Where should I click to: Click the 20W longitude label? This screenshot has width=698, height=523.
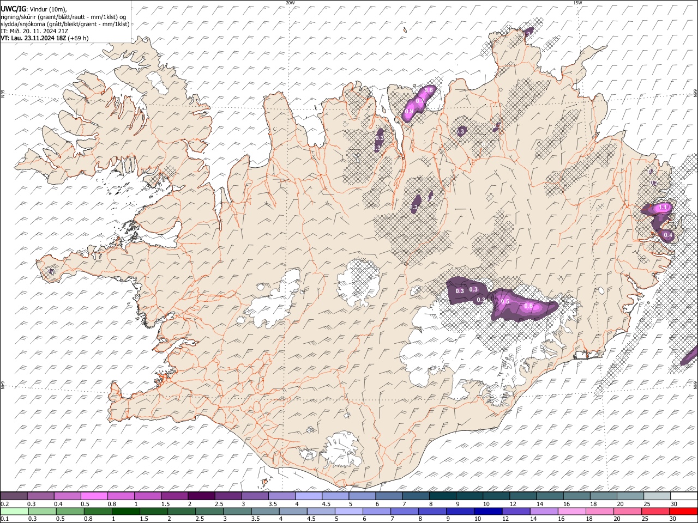[290, 3]
